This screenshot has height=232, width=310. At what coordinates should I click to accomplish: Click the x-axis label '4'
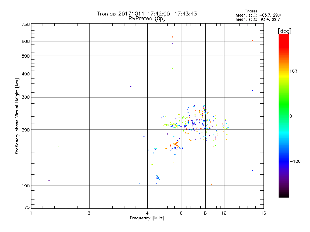pos(147,213)
